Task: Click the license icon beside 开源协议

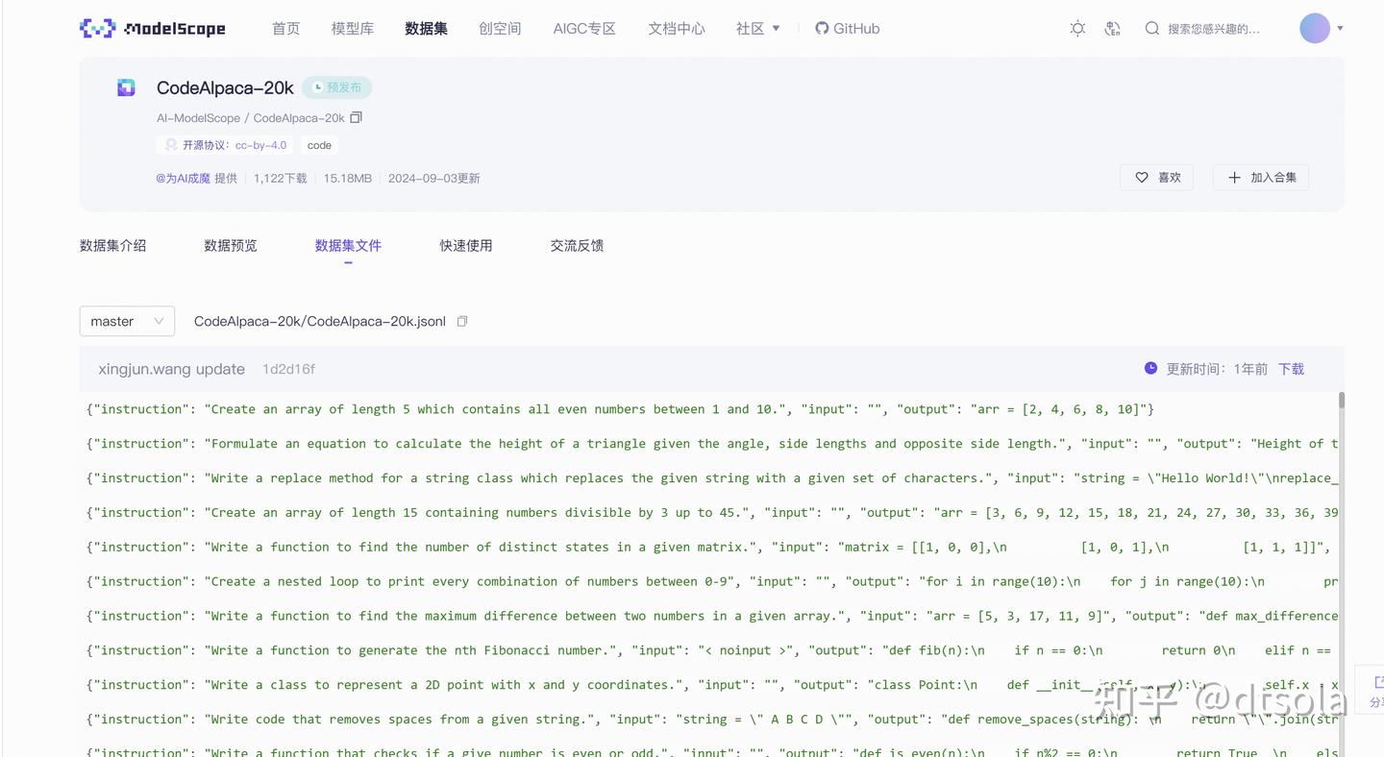Action: tap(171, 145)
